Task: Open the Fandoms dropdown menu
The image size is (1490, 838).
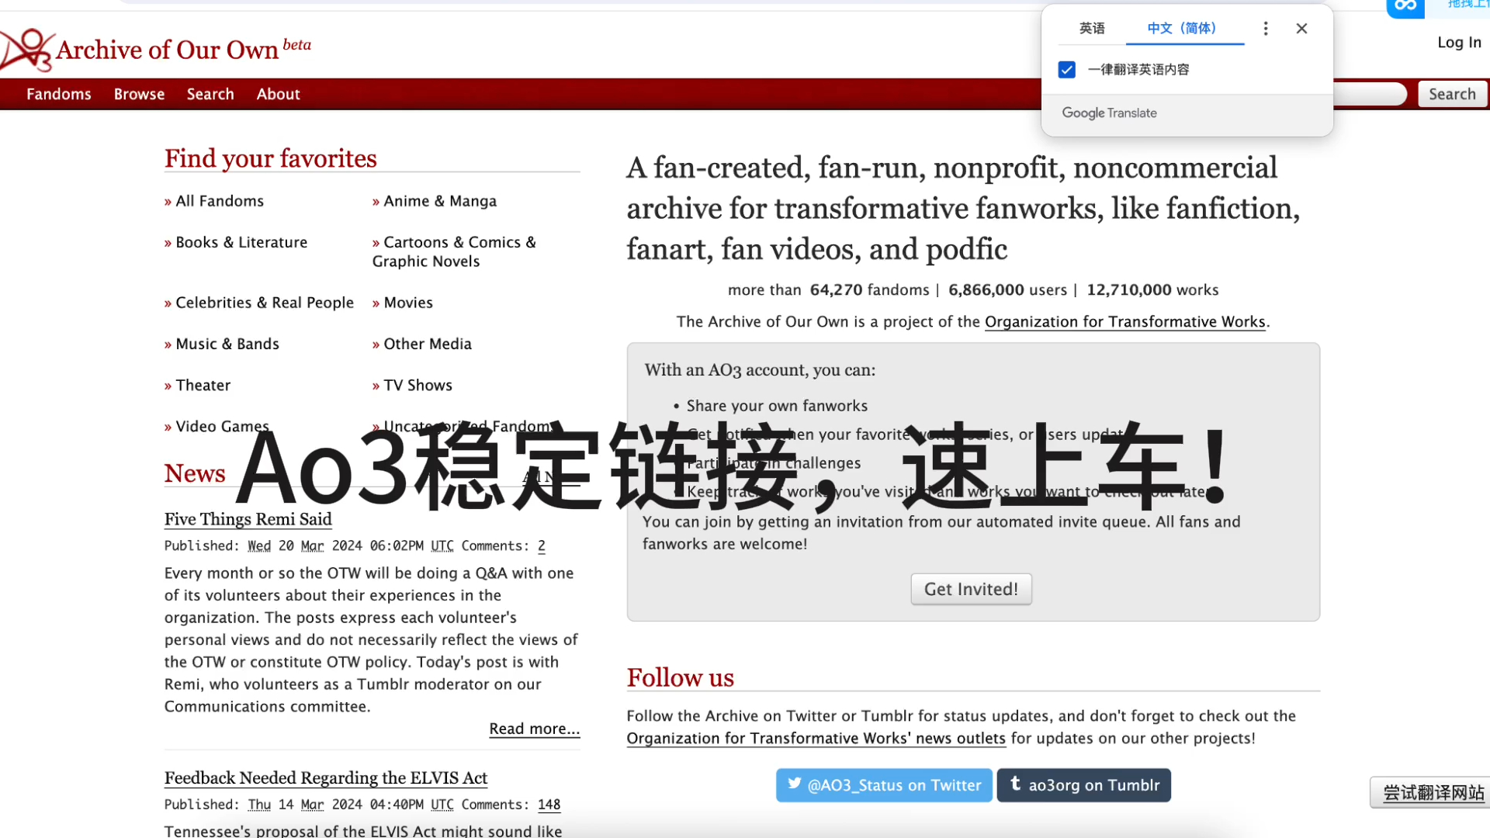Action: [58, 93]
